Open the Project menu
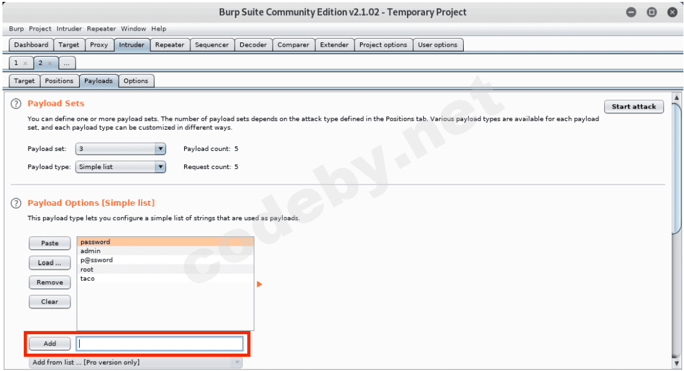This screenshot has width=684, height=371. (40, 29)
